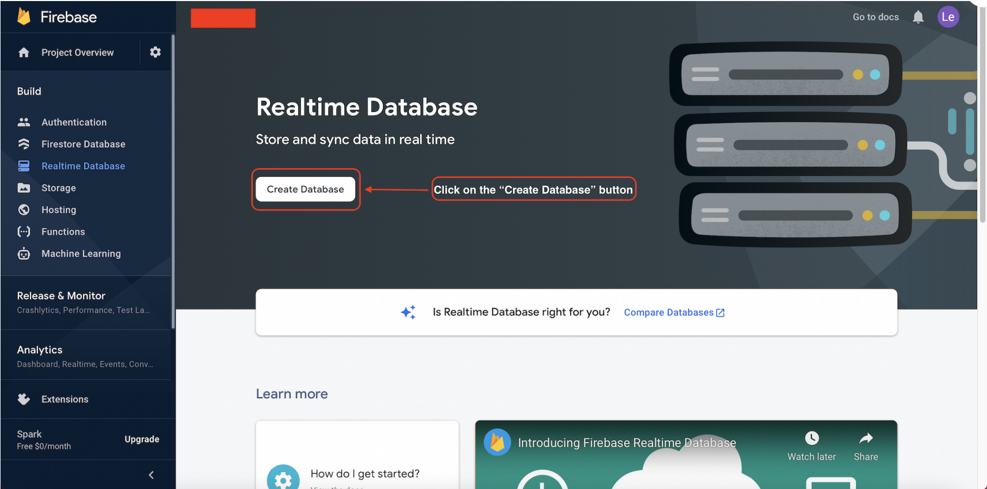Click the Machine Learning robot icon
This screenshot has width=987, height=489.
point(24,254)
